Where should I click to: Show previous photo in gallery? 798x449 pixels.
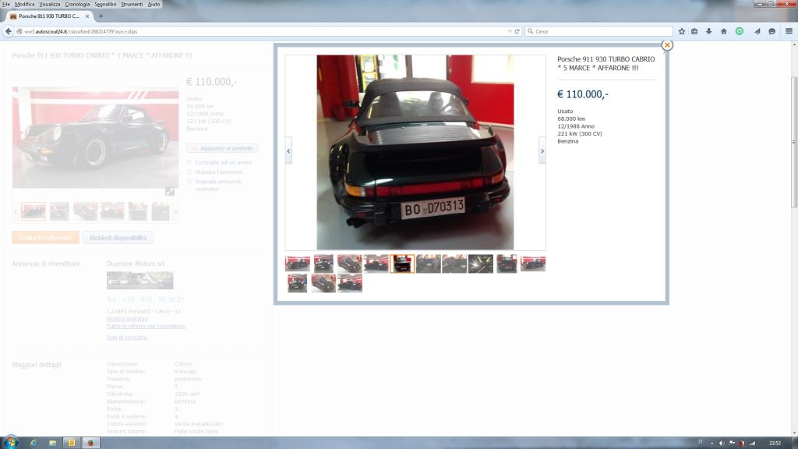pos(288,150)
